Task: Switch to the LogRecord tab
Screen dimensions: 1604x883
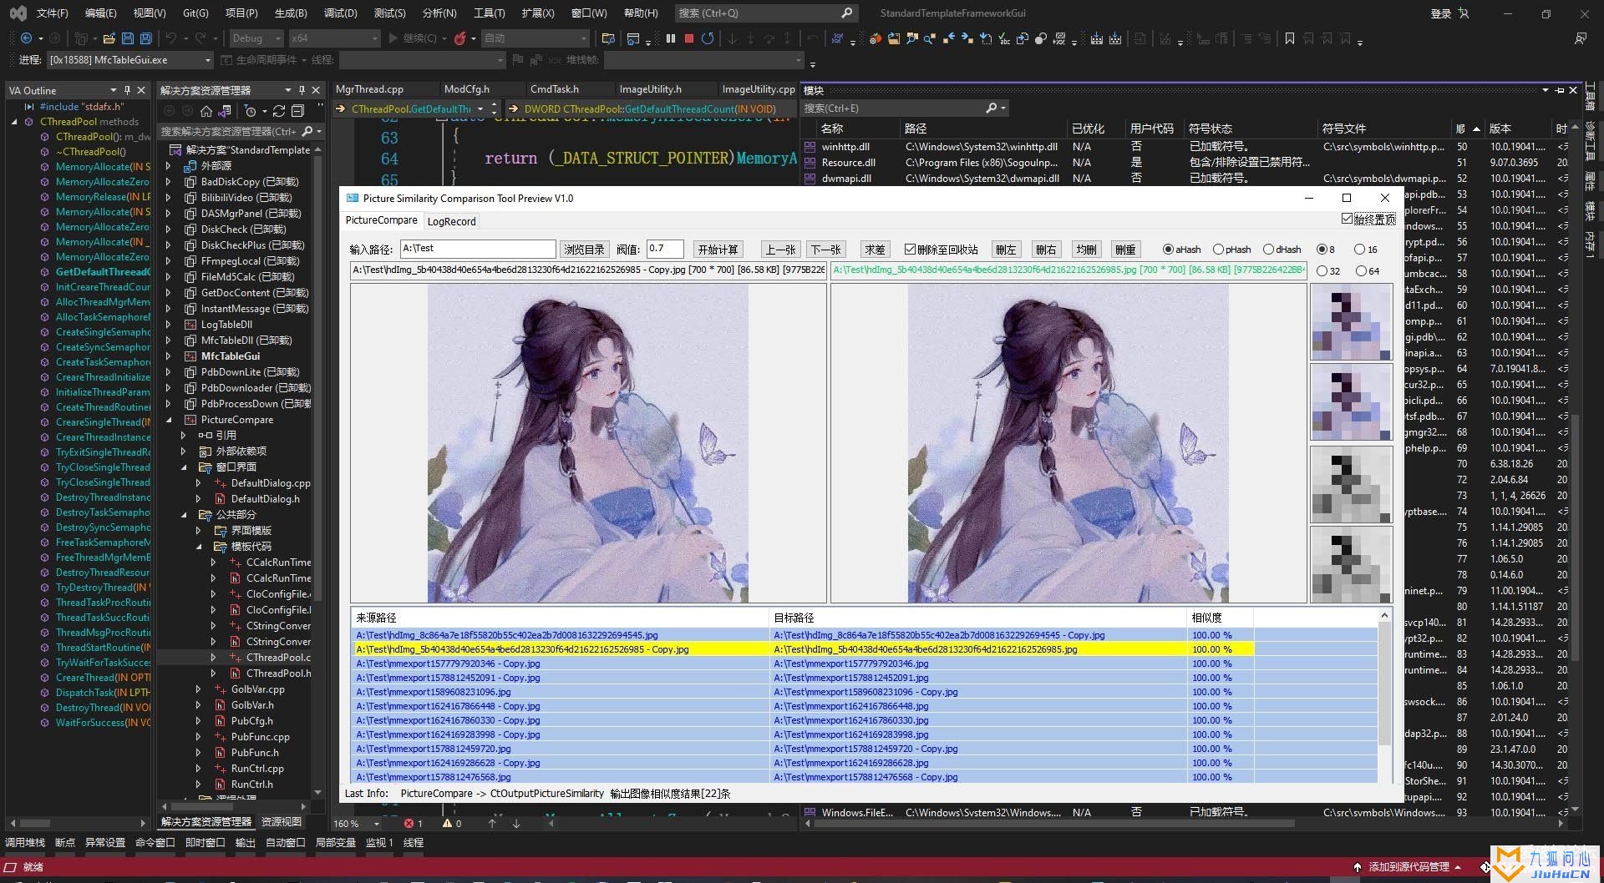Action: [451, 221]
